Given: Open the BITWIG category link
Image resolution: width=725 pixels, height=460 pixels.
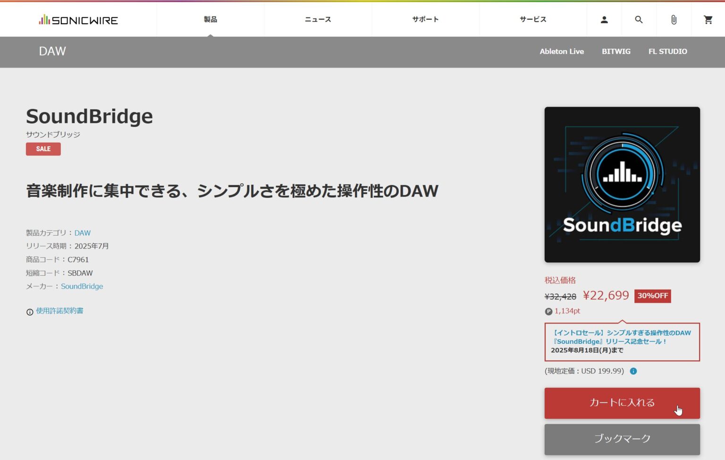Looking at the screenshot, I should (616, 51).
